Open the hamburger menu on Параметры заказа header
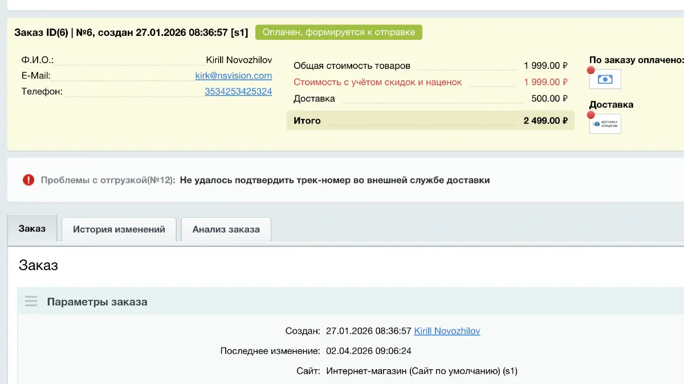 31,302
